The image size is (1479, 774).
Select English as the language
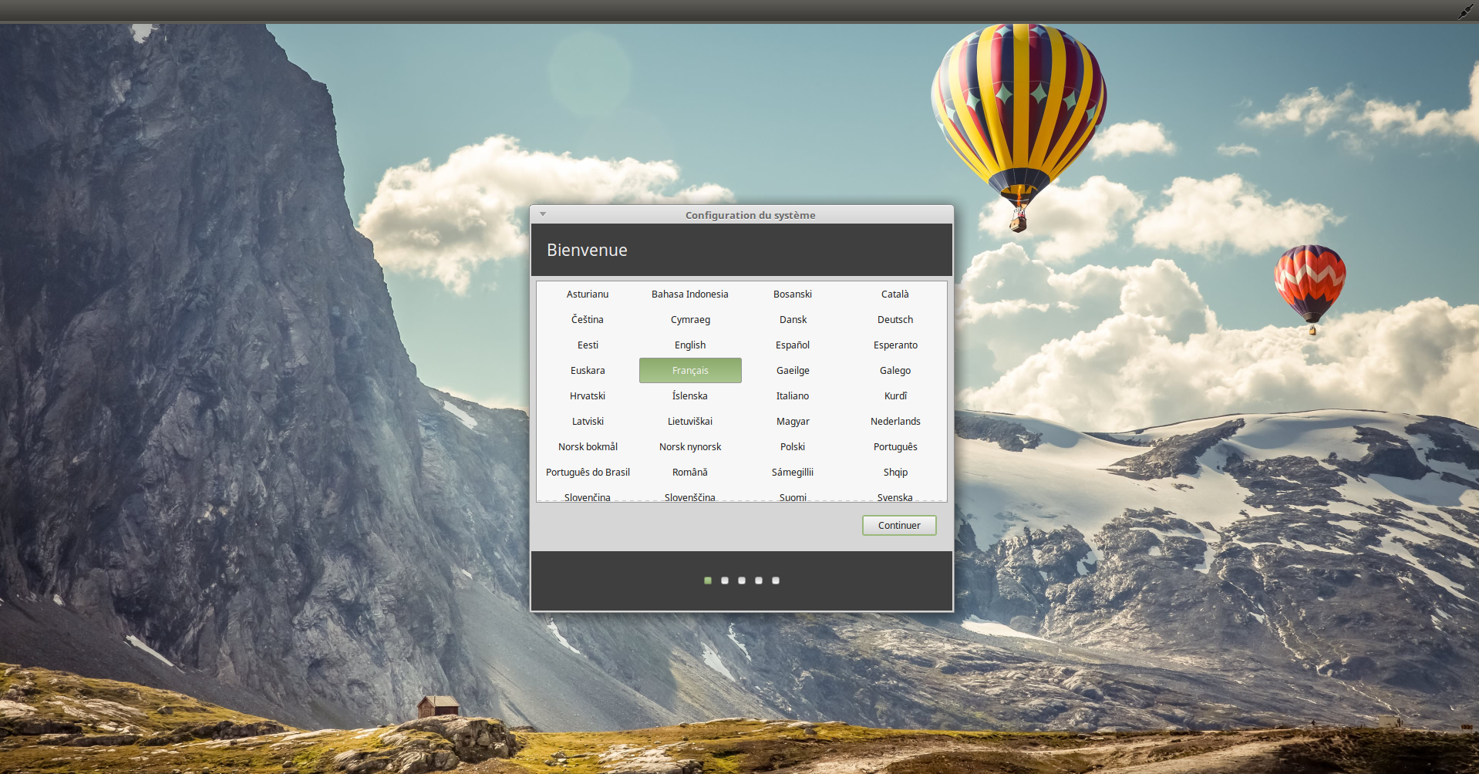pos(689,345)
